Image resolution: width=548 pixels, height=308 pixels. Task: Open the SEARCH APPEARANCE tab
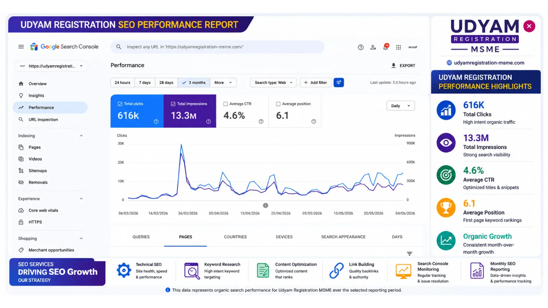[343, 237]
